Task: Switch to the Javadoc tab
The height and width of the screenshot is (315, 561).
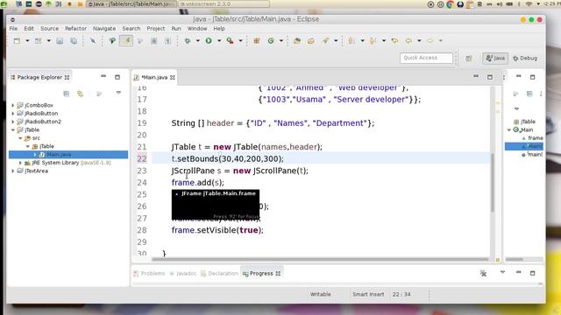Action: (183, 274)
